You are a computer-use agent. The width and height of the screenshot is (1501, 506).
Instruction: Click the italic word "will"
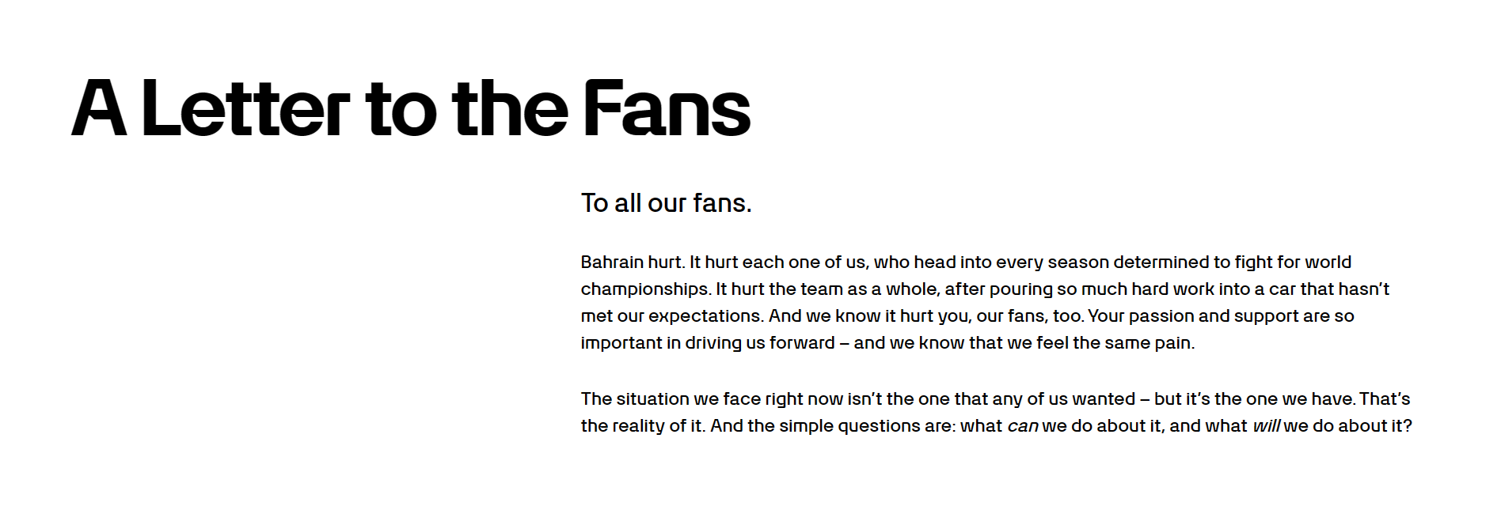click(x=1265, y=426)
